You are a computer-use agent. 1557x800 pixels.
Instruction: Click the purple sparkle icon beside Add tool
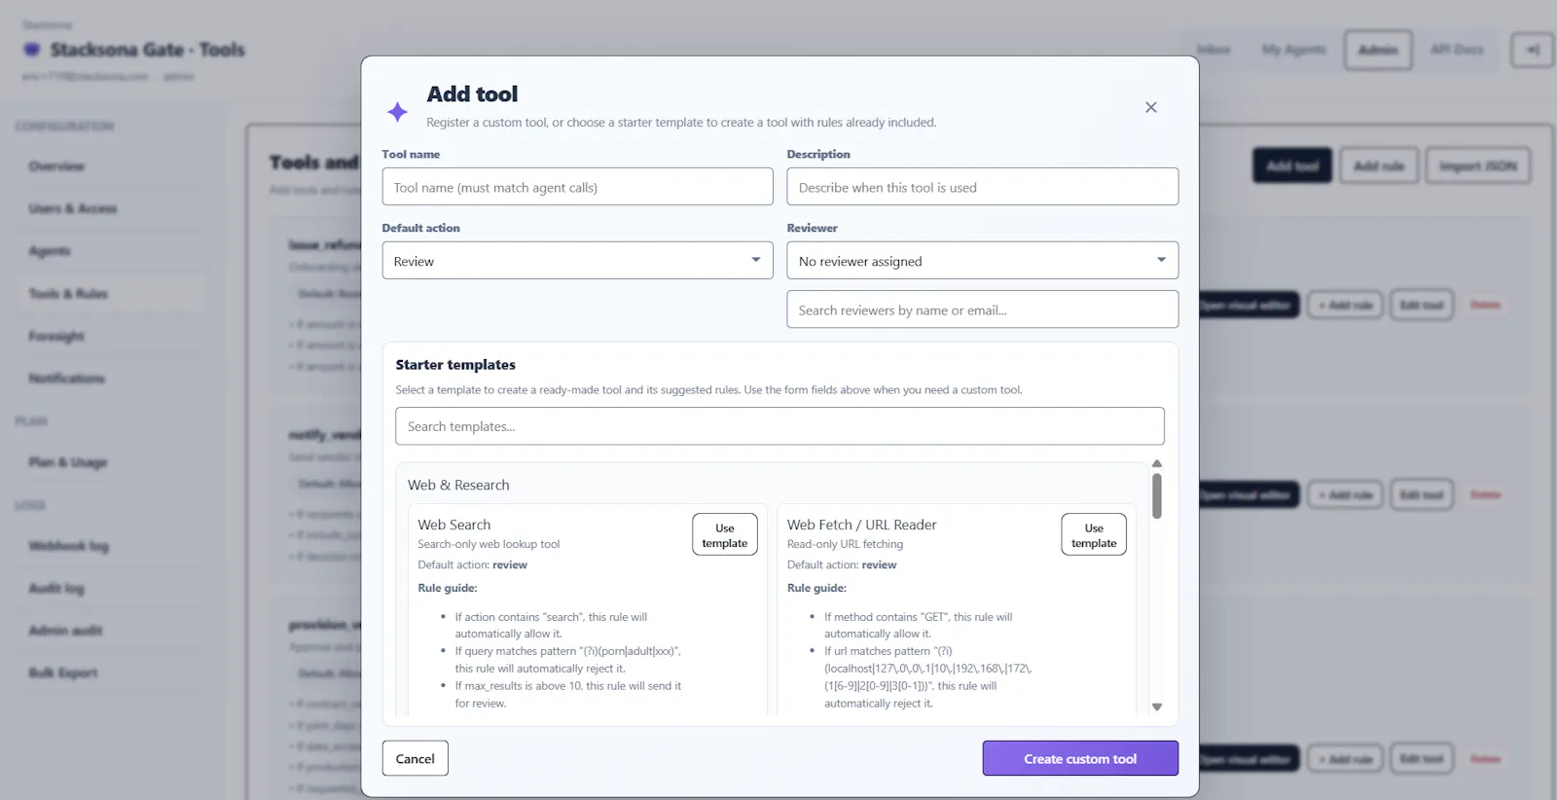click(x=397, y=112)
